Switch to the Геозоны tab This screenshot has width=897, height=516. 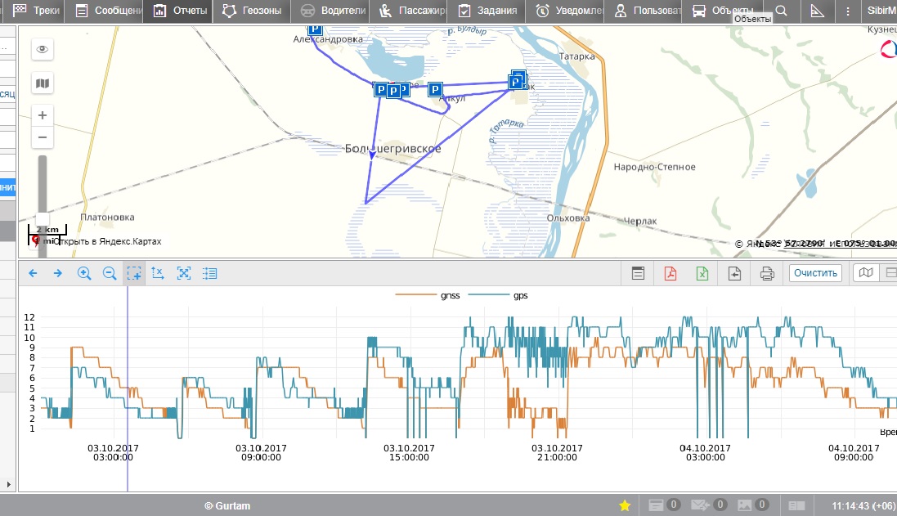click(252, 11)
